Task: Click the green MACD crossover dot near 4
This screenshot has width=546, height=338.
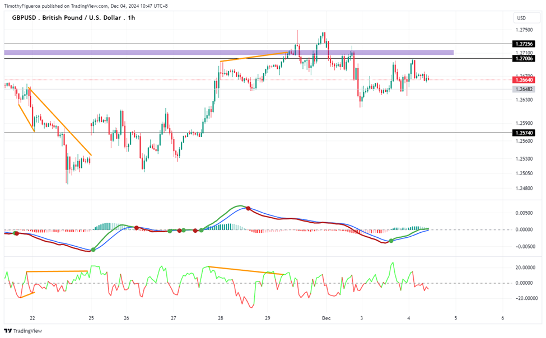Action: [x=391, y=241]
